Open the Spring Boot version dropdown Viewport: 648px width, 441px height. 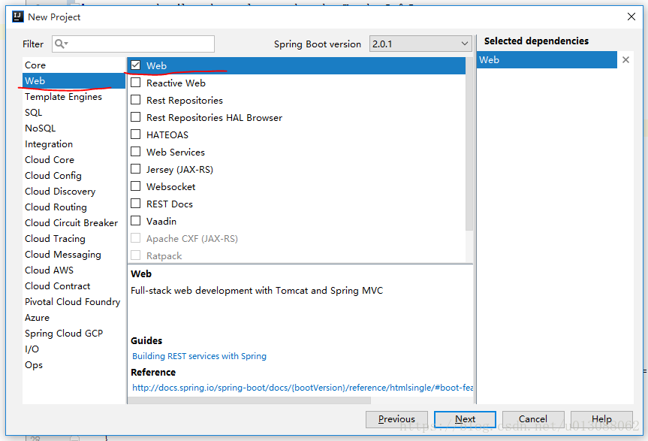tap(420, 44)
